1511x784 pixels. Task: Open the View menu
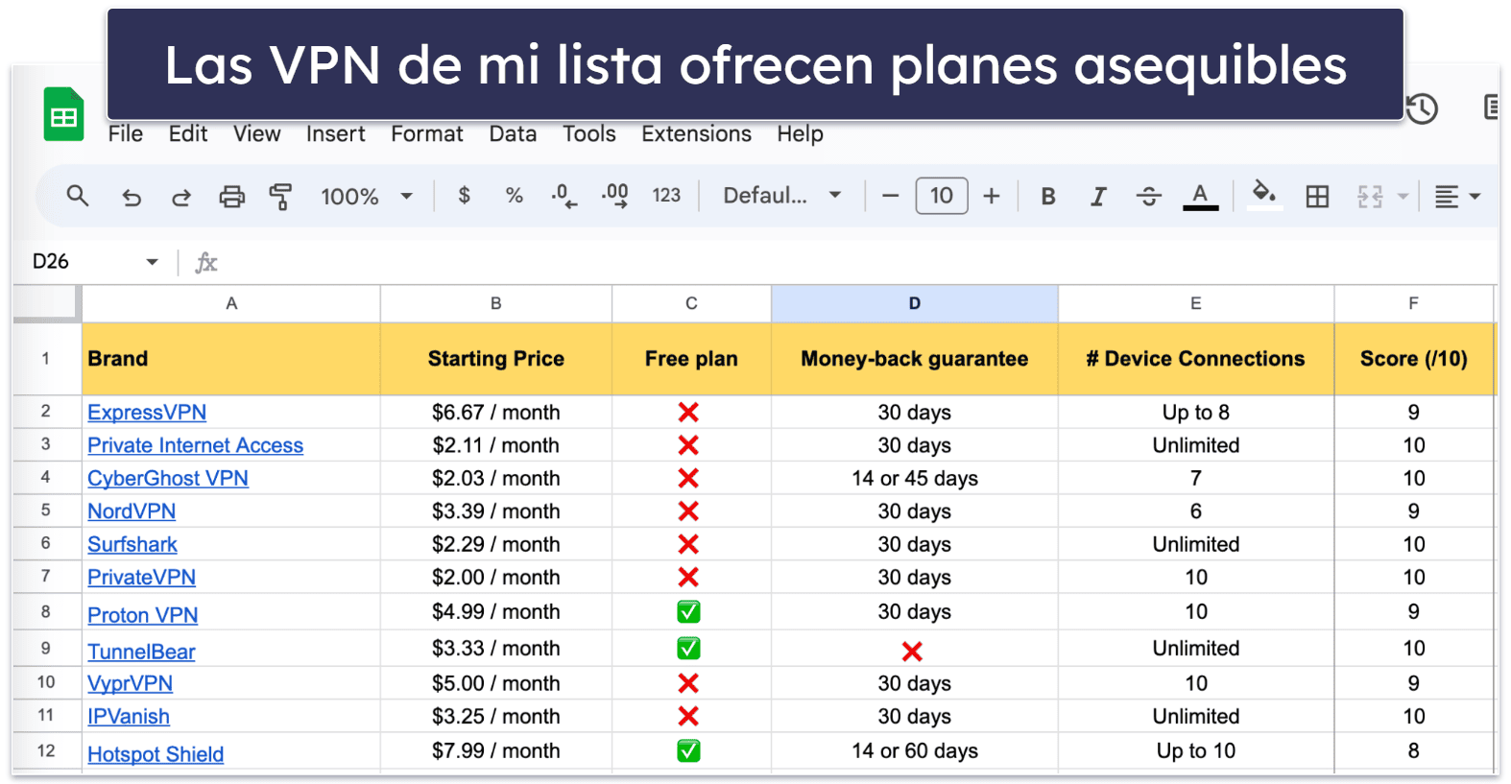(x=257, y=134)
